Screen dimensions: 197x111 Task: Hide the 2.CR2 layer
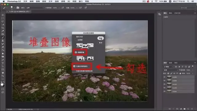pyautogui.click(x=164, y=77)
